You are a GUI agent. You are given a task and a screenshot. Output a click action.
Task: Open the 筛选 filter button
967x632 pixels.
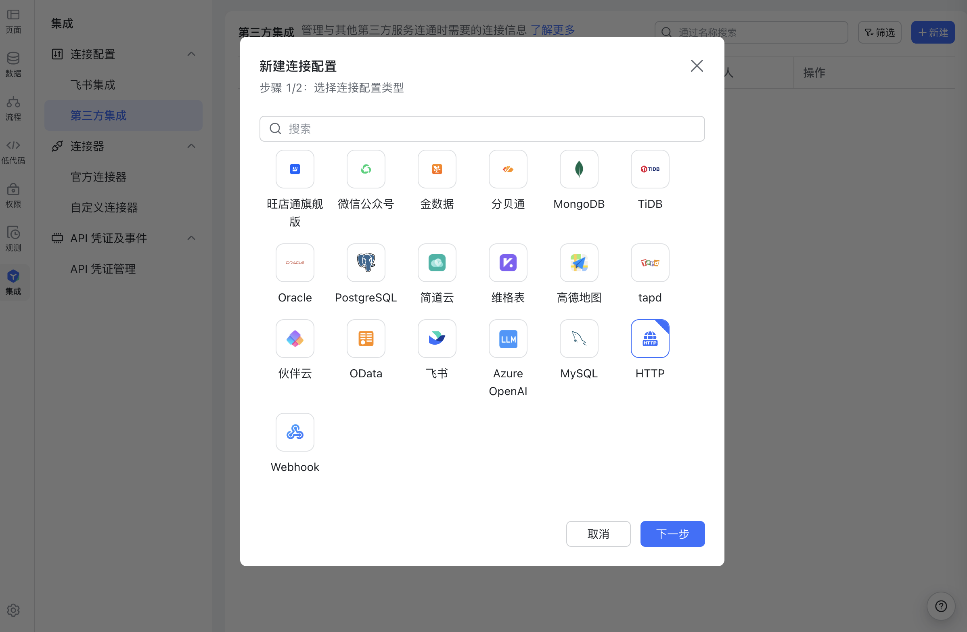[880, 32]
